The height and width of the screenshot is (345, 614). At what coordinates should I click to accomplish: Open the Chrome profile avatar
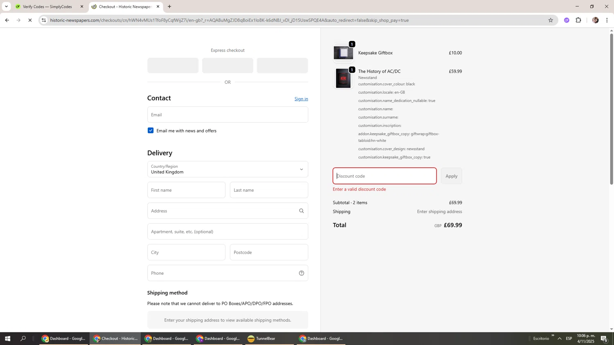coord(595,20)
